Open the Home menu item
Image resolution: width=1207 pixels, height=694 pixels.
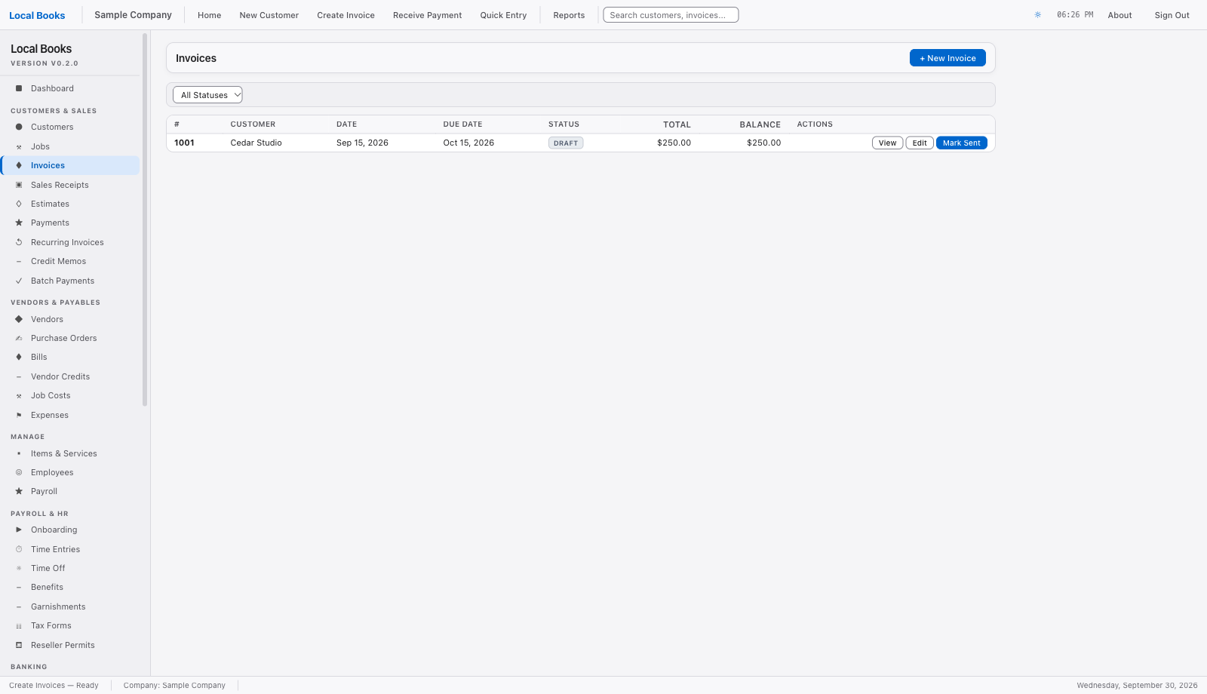tap(210, 15)
